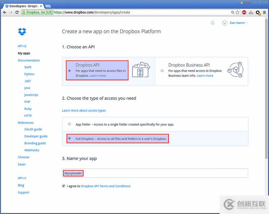Open the notifications bell icon
Viewport: 269px width, 214px height.
(213, 23)
